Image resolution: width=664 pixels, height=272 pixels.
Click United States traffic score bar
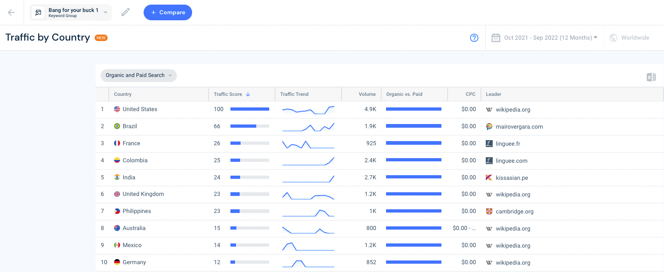pos(250,109)
